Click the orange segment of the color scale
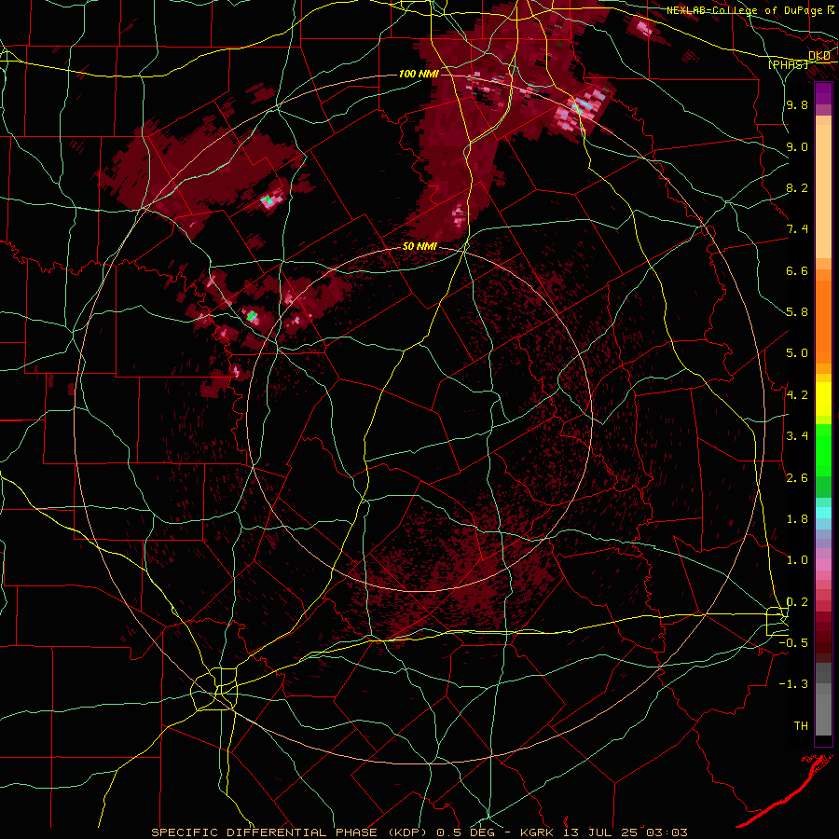Image resolution: width=839 pixels, height=839 pixels. 823,316
